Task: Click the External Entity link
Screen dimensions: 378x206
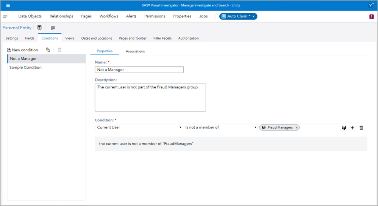Action: [x=17, y=28]
